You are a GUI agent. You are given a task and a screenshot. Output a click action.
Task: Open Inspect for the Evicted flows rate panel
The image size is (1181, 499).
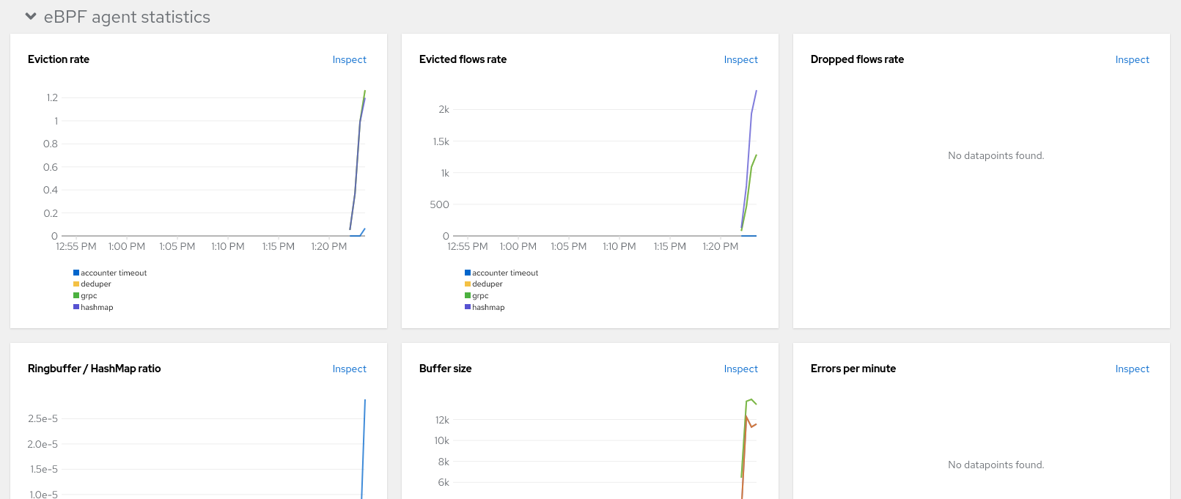click(740, 60)
